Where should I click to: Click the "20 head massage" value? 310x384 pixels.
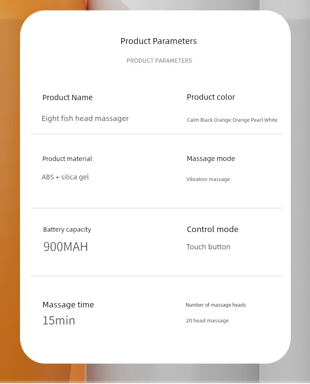207,321
